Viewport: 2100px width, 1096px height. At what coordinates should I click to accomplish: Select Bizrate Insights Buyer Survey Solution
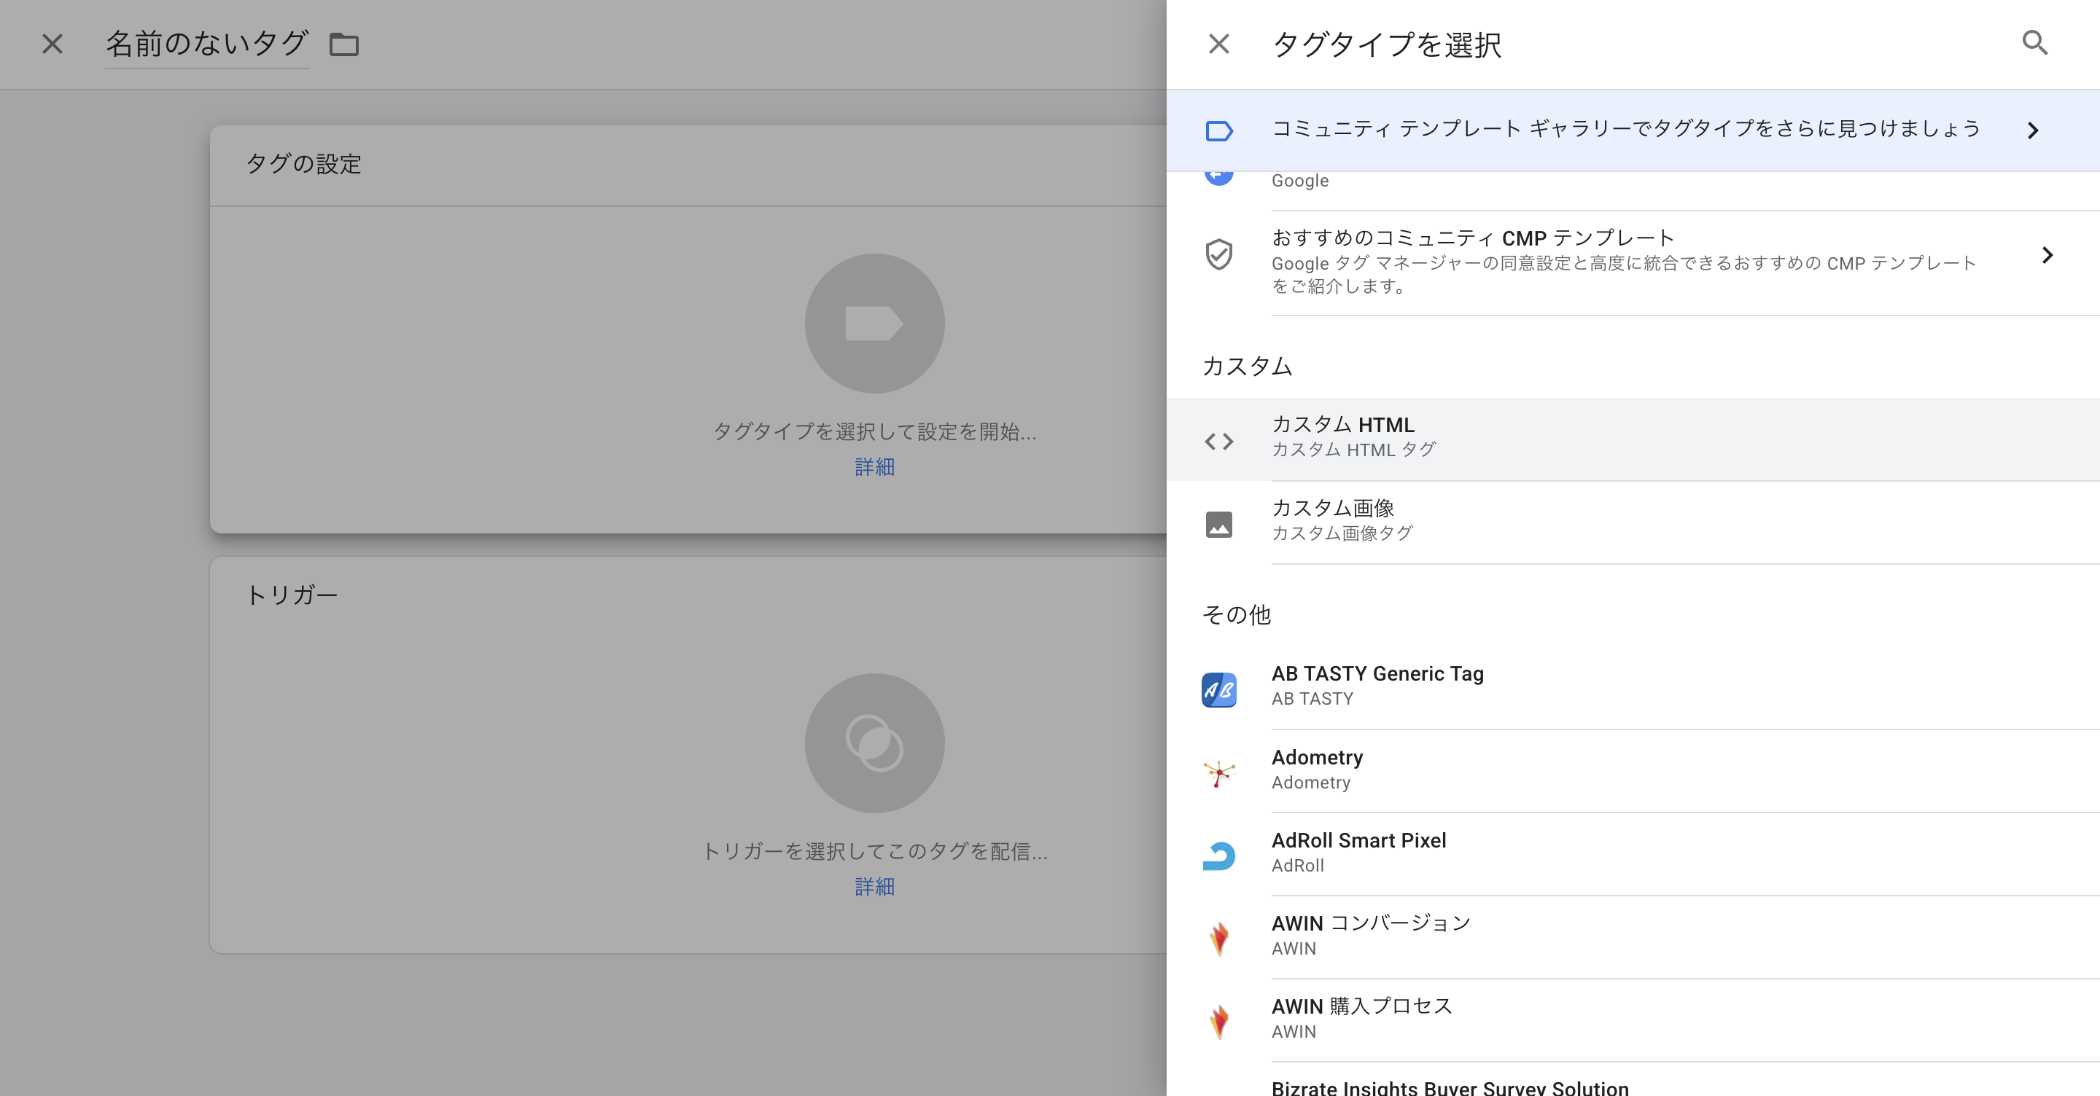pyautogui.click(x=1633, y=1080)
